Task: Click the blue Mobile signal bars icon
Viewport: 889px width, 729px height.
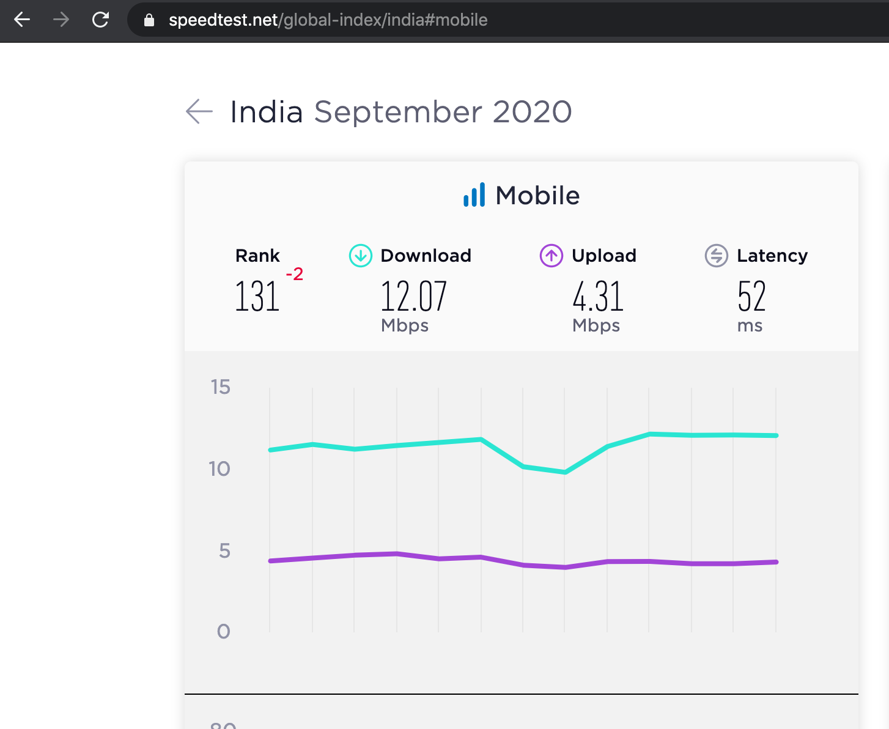Action: (x=474, y=195)
